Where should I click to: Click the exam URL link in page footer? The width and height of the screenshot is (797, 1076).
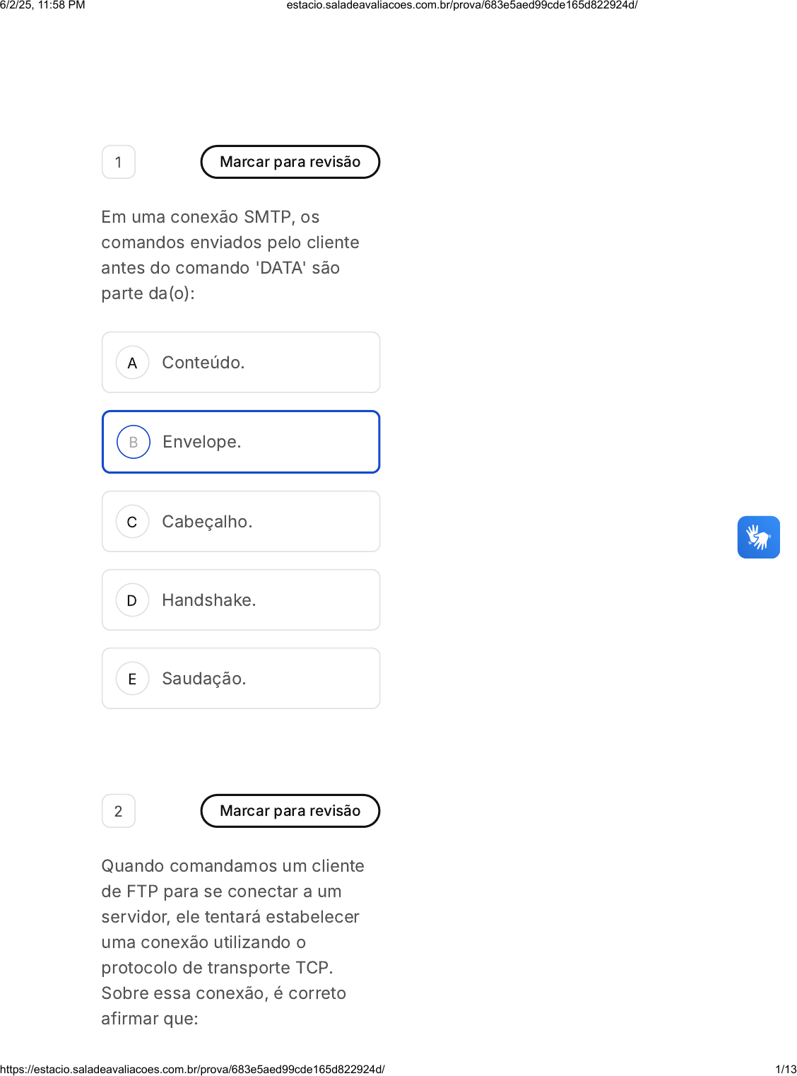[x=192, y=1069]
